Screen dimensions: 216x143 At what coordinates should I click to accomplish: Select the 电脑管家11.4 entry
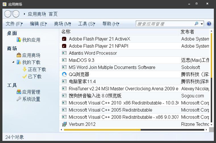134,81
